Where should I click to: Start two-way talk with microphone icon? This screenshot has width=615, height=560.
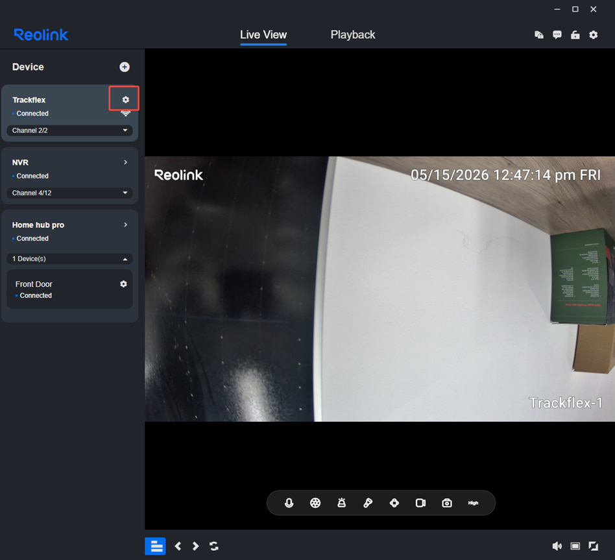coord(289,503)
